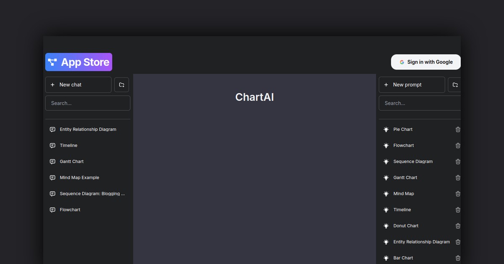Create a New prompt
Viewport: 504px width, 264px height.
pos(412,84)
